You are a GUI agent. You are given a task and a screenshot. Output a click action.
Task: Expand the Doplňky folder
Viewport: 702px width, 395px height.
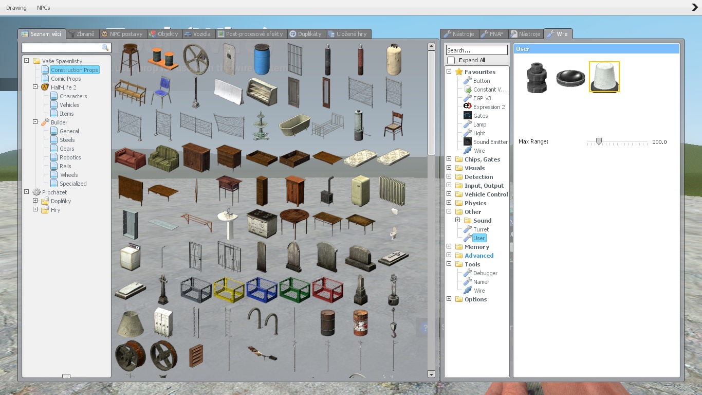35,201
